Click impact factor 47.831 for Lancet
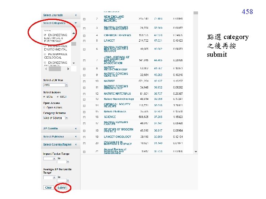 click(158, 41)
